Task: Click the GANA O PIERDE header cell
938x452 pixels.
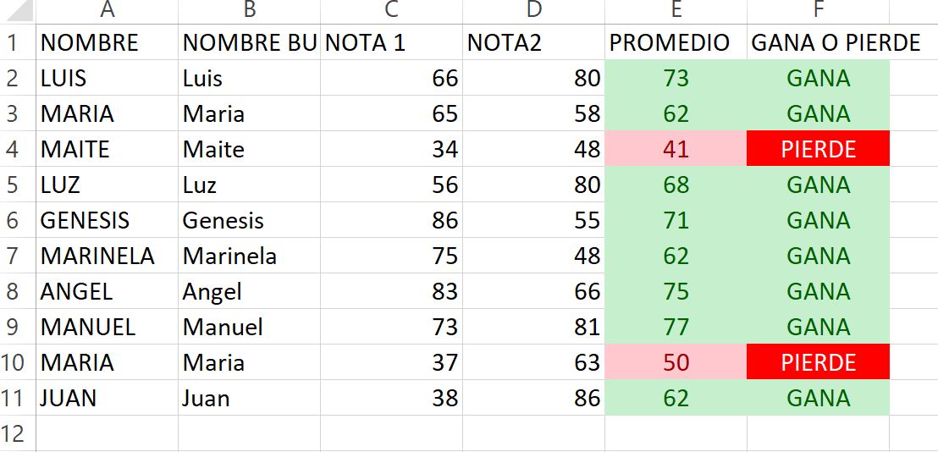Action: [x=819, y=42]
